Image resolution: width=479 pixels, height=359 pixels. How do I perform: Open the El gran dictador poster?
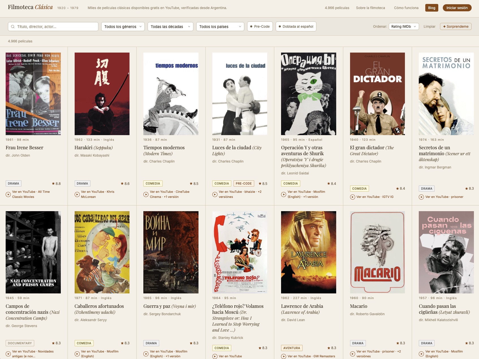click(x=377, y=94)
